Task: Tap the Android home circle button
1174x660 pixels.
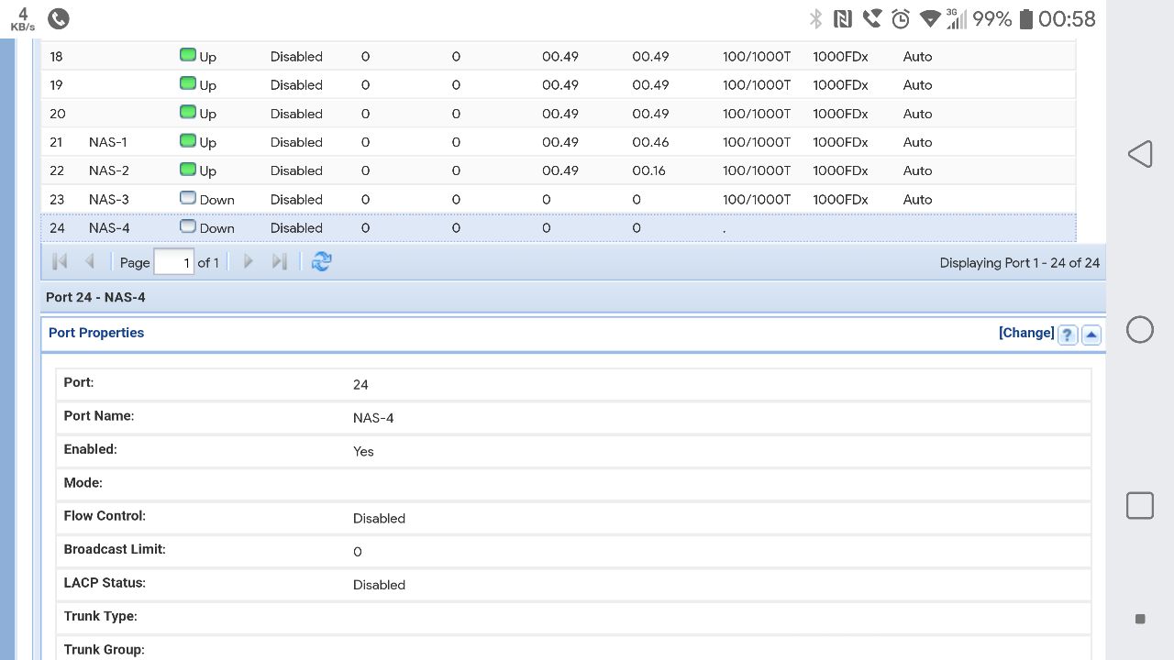Action: (x=1139, y=330)
